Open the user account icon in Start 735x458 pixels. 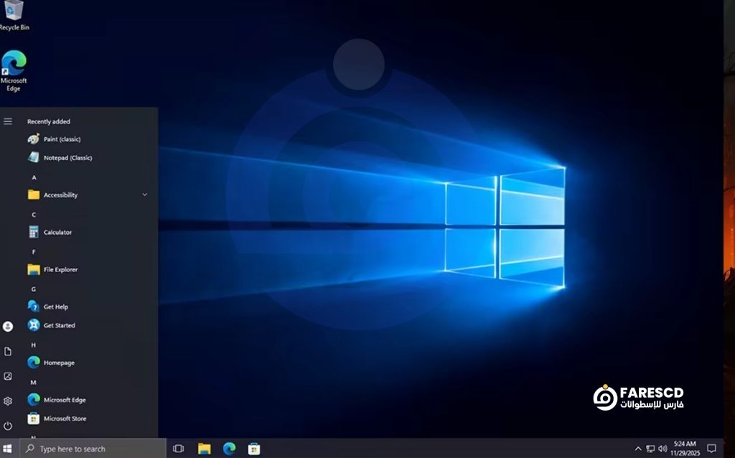[x=8, y=327]
